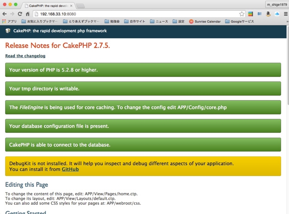The height and width of the screenshot is (214, 289).
Task: Click the FileEngine core caching notice
Action: click(x=143, y=107)
